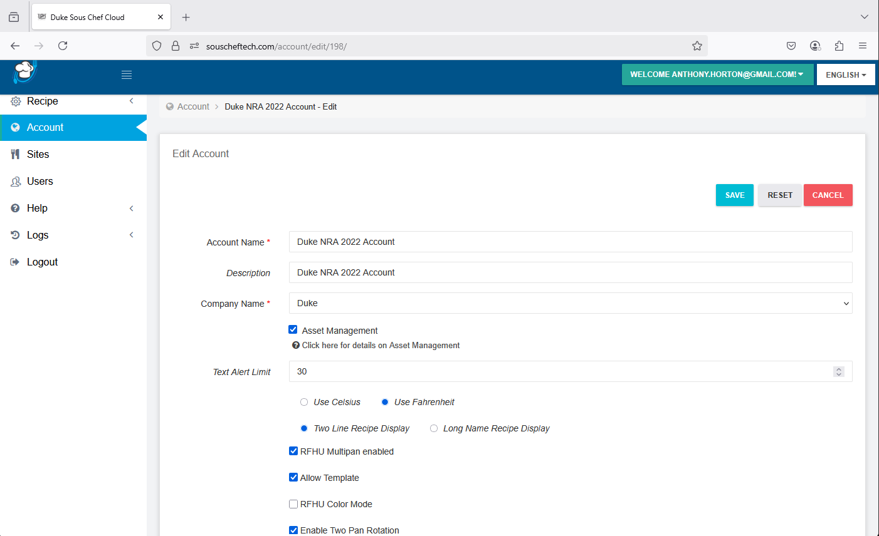Click the breadcrumb globe icon
879x536 pixels.
point(170,106)
